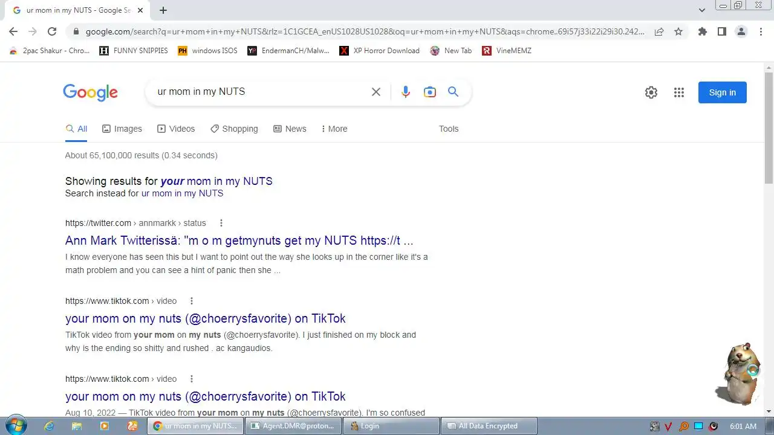Clear the search box with X
This screenshot has height=435, width=774.
click(376, 92)
